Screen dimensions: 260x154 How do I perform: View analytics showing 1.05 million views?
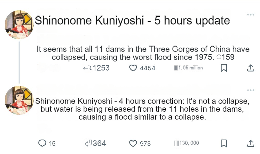coord(188,68)
